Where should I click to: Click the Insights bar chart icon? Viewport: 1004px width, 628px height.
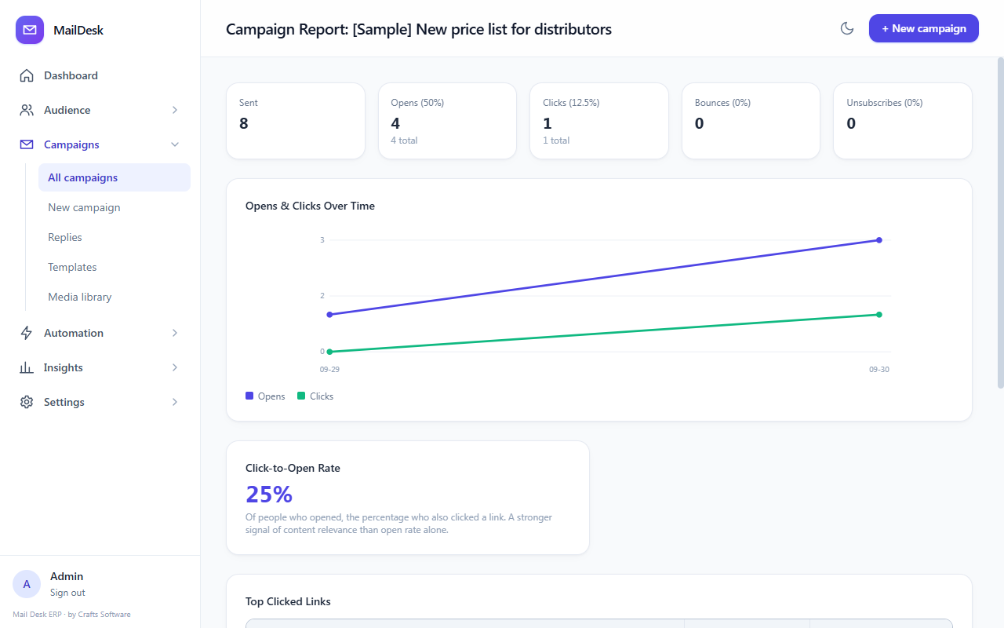(27, 367)
